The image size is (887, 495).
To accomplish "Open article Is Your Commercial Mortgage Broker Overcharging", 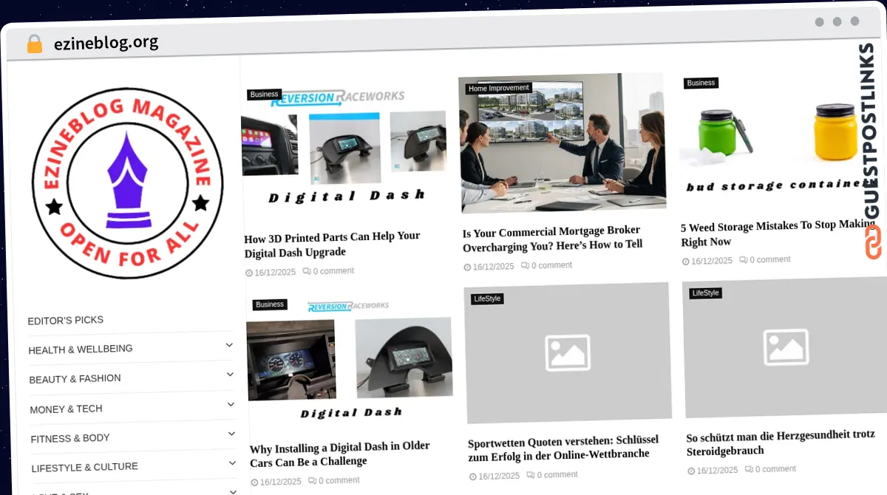I will (553, 237).
